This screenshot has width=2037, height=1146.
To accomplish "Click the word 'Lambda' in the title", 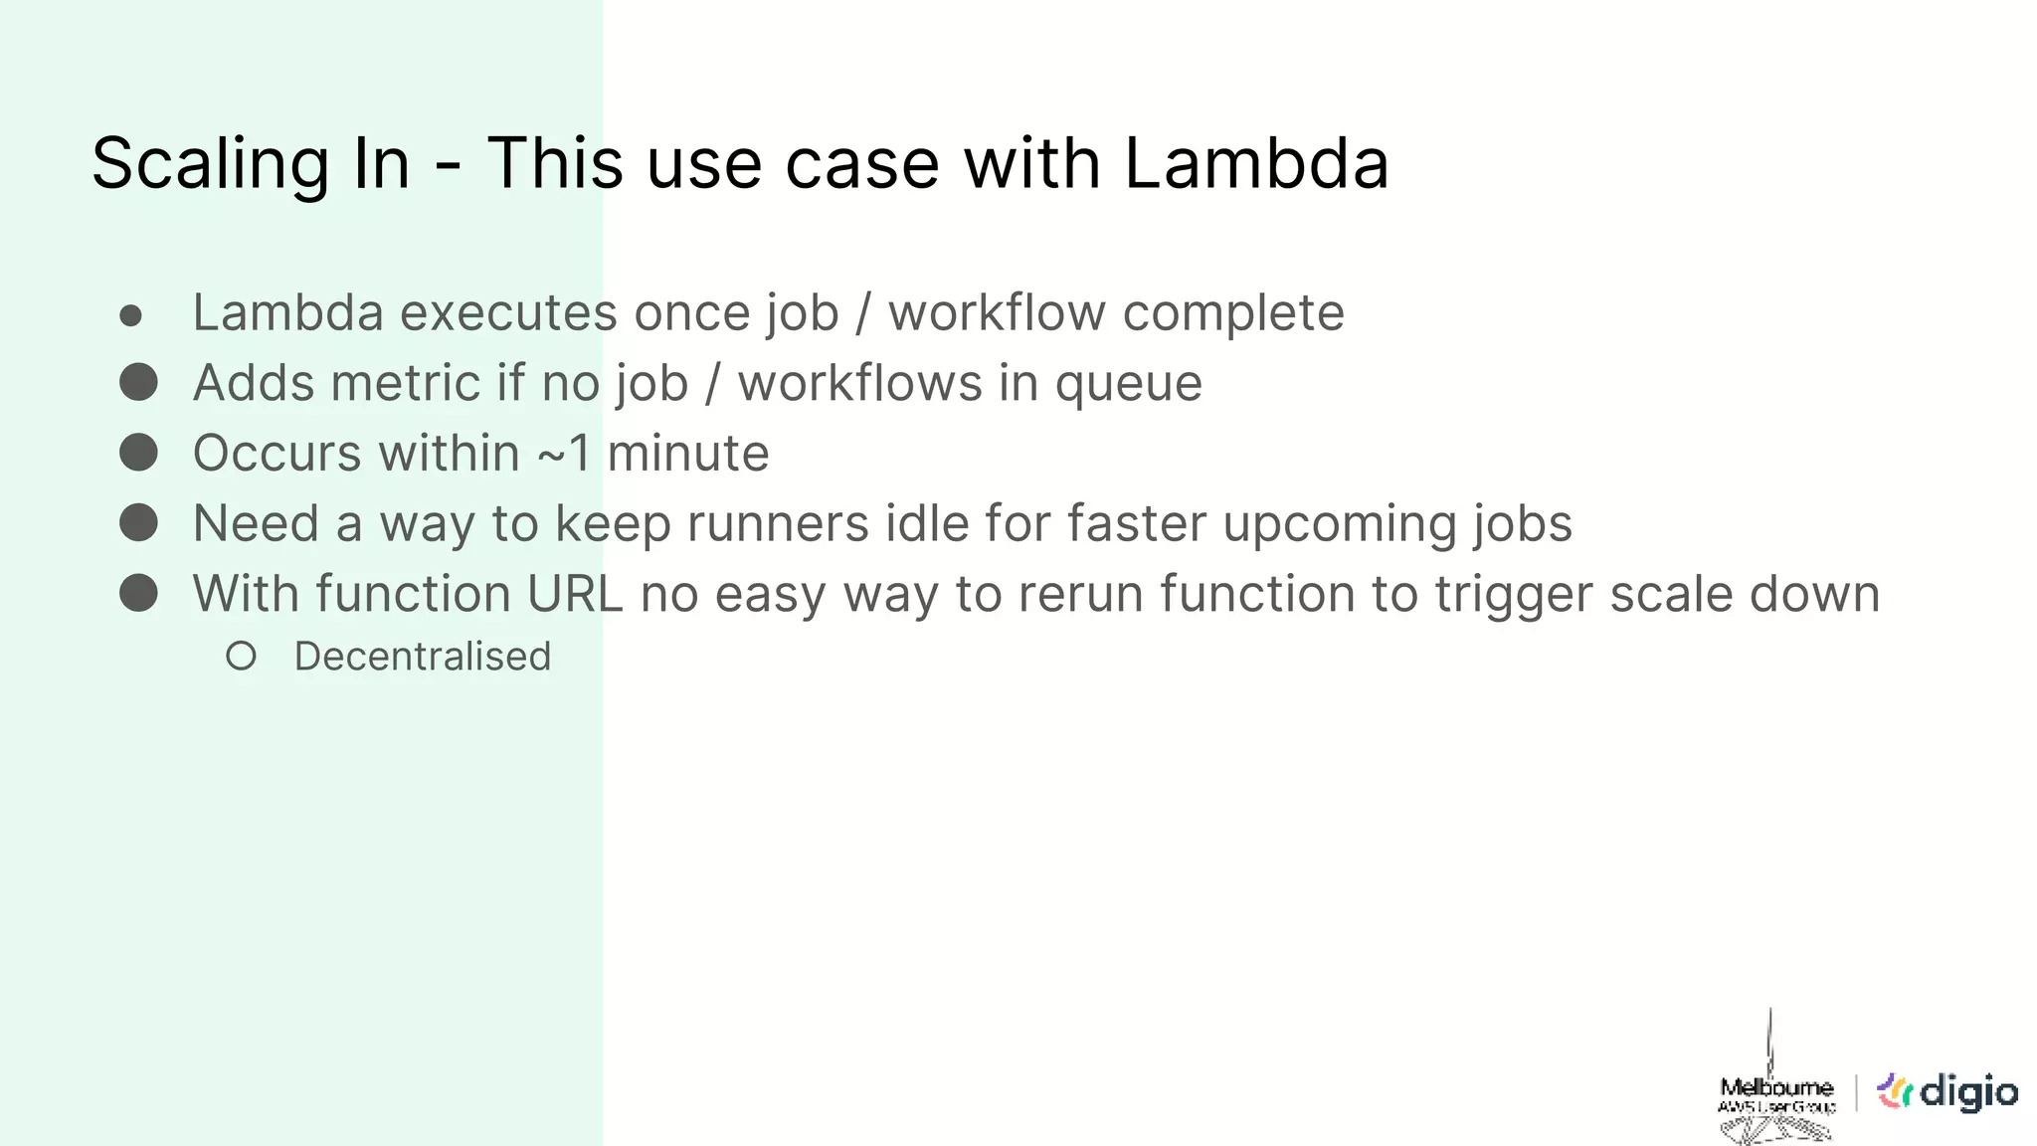I will point(1256,163).
